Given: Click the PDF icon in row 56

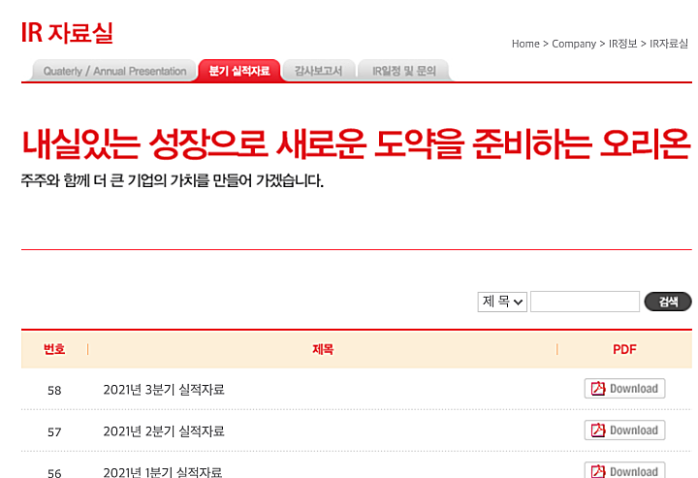Looking at the screenshot, I should coord(598,471).
